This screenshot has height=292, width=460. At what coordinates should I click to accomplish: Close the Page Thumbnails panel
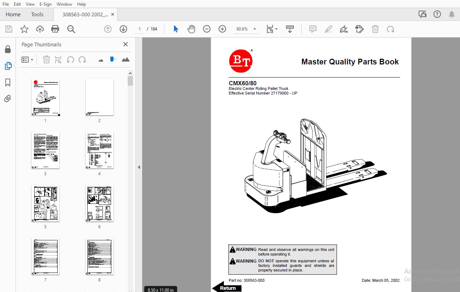[x=126, y=44]
